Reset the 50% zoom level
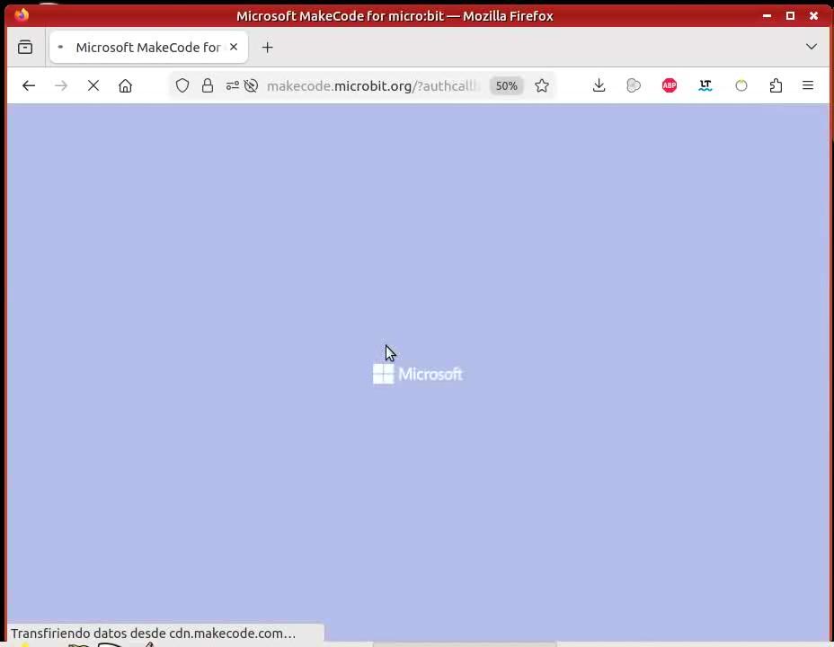The image size is (834, 647). click(506, 85)
